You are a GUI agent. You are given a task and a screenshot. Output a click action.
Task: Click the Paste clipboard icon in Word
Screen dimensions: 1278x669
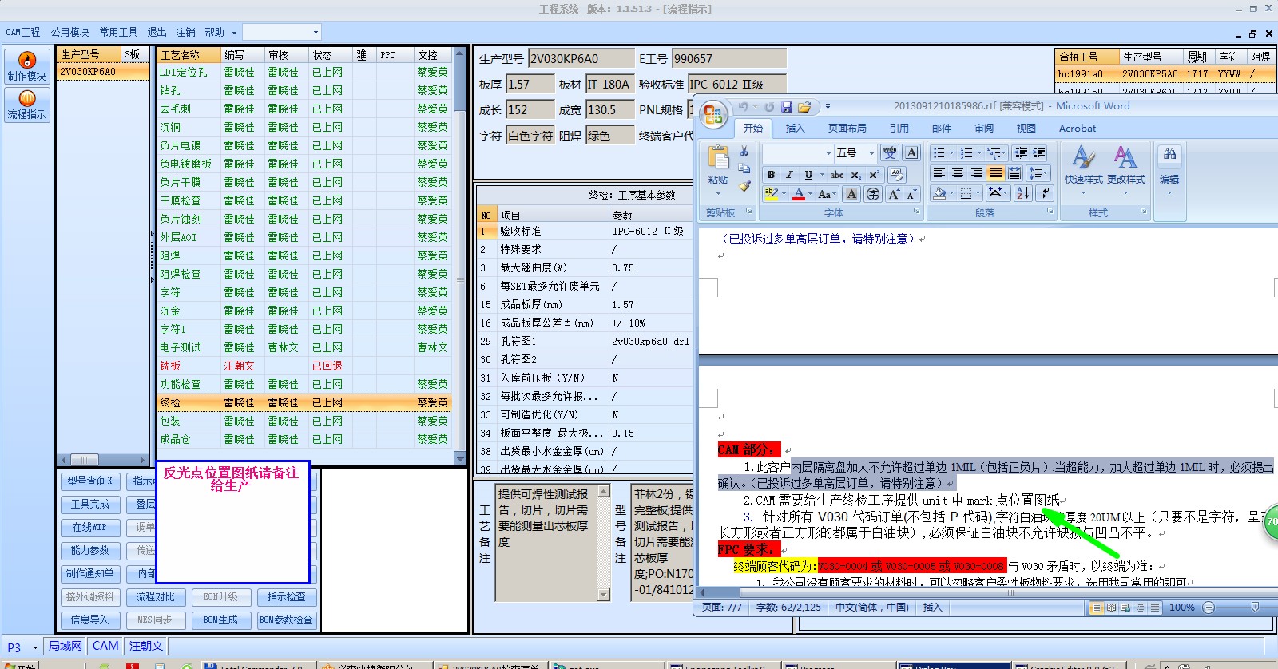[718, 157]
